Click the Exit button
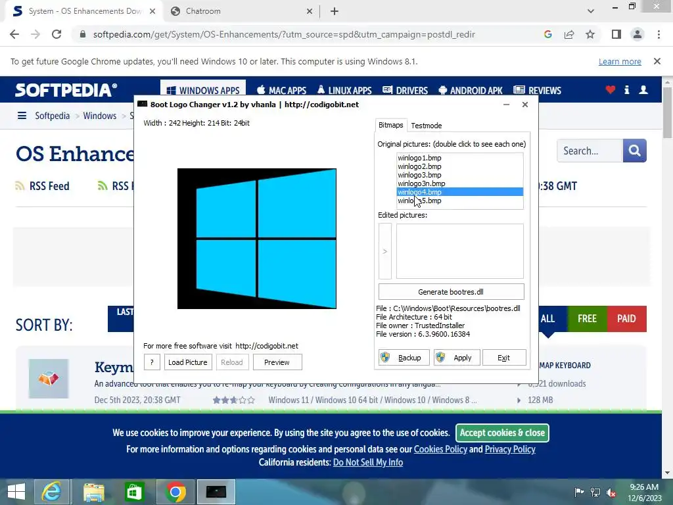This screenshot has height=505, width=673. pyautogui.click(x=504, y=358)
